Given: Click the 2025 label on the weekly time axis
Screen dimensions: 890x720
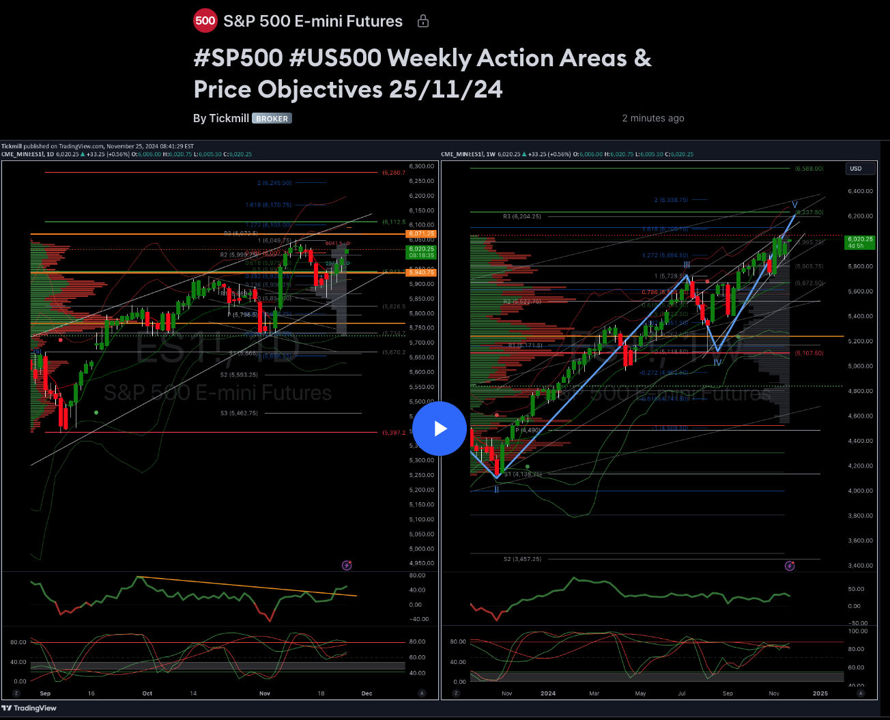Looking at the screenshot, I should click(820, 693).
